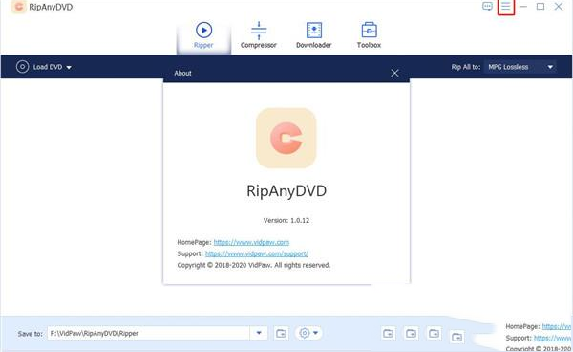This screenshot has height=352, width=573.
Task: Click the Load DVD button
Action: coord(43,67)
